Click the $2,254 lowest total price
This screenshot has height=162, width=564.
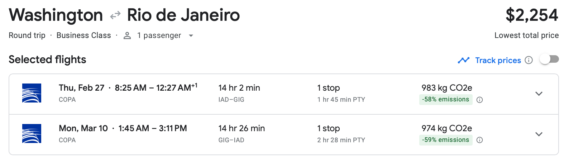[531, 15]
